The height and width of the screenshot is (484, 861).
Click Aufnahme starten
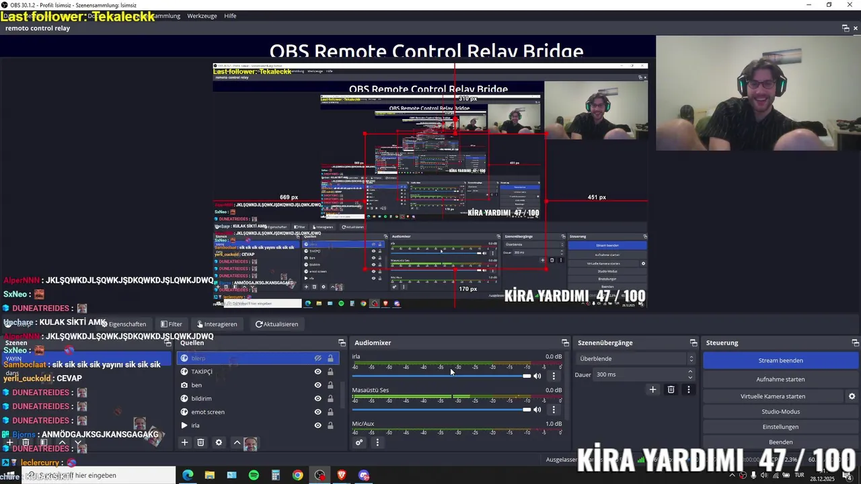[x=780, y=379]
